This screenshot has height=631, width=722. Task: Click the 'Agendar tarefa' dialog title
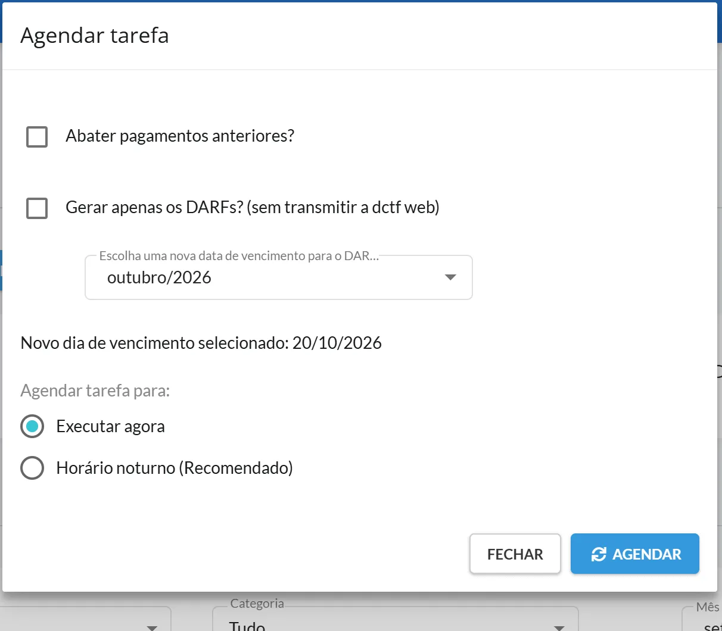tap(95, 35)
